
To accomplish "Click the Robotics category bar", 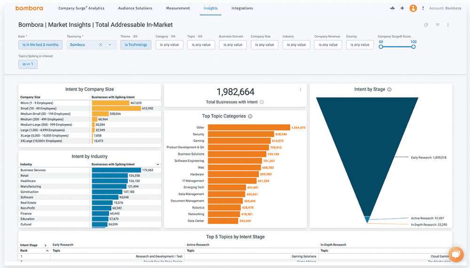I will (224, 207).
